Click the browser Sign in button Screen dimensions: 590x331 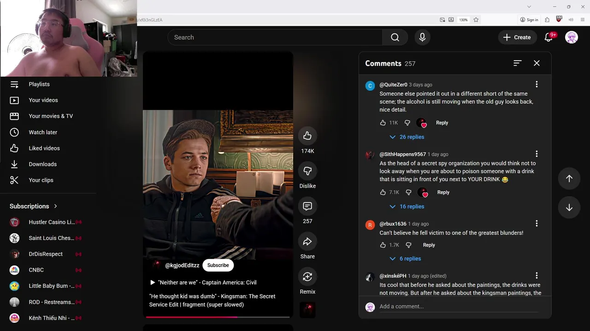pos(529,20)
